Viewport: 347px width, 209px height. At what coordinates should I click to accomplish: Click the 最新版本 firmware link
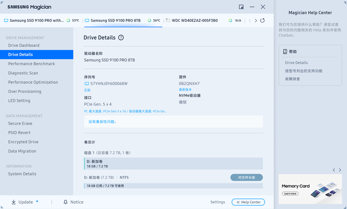click(x=185, y=90)
